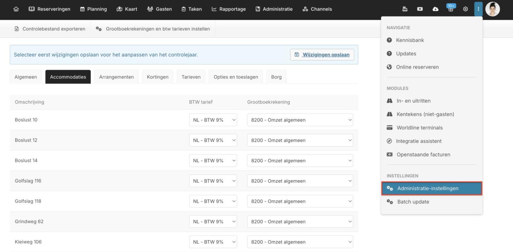The height and width of the screenshot is (252, 513).
Task: Click the Wijzigingen opslaan button
Action: point(322,55)
